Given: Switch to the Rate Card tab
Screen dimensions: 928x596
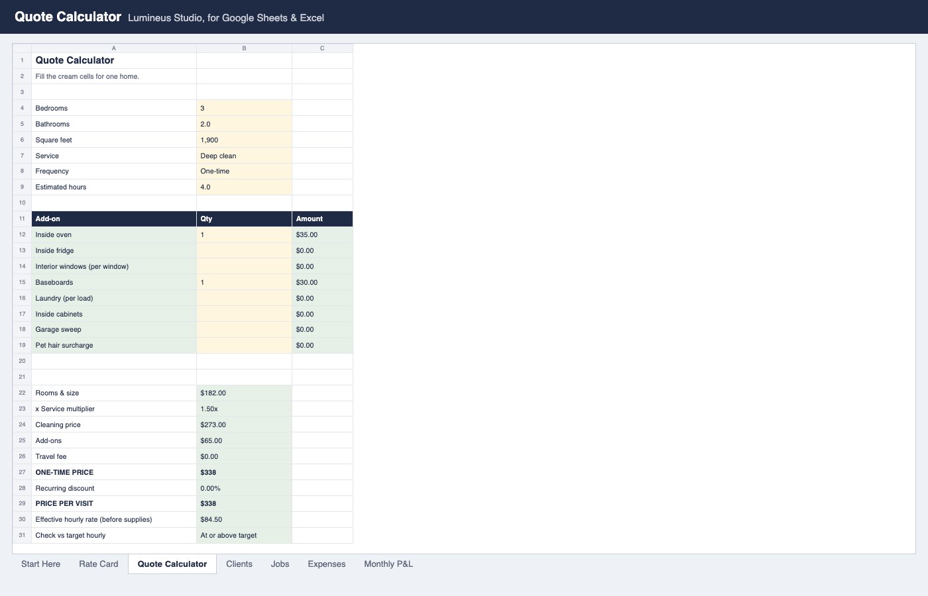Looking at the screenshot, I should 99,564.
